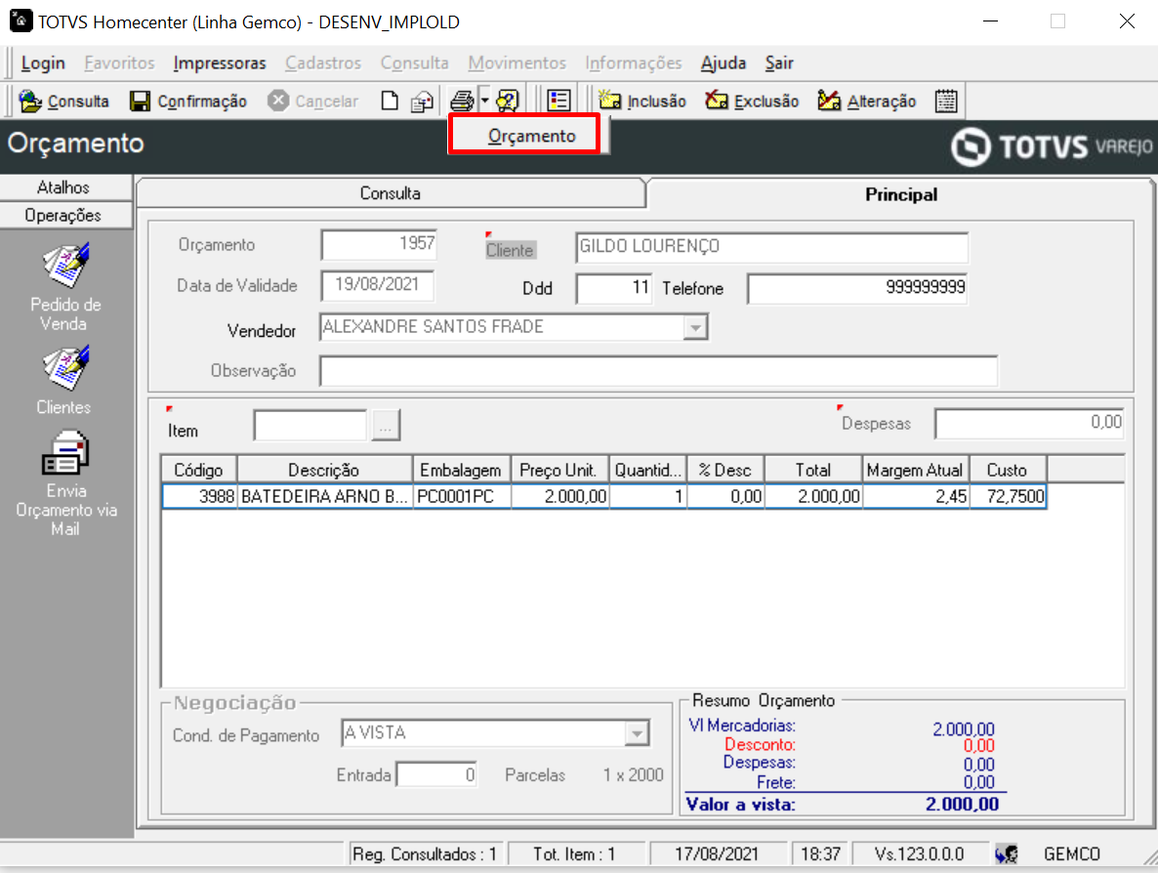
Task: Click the Total column header
Action: 813,470
